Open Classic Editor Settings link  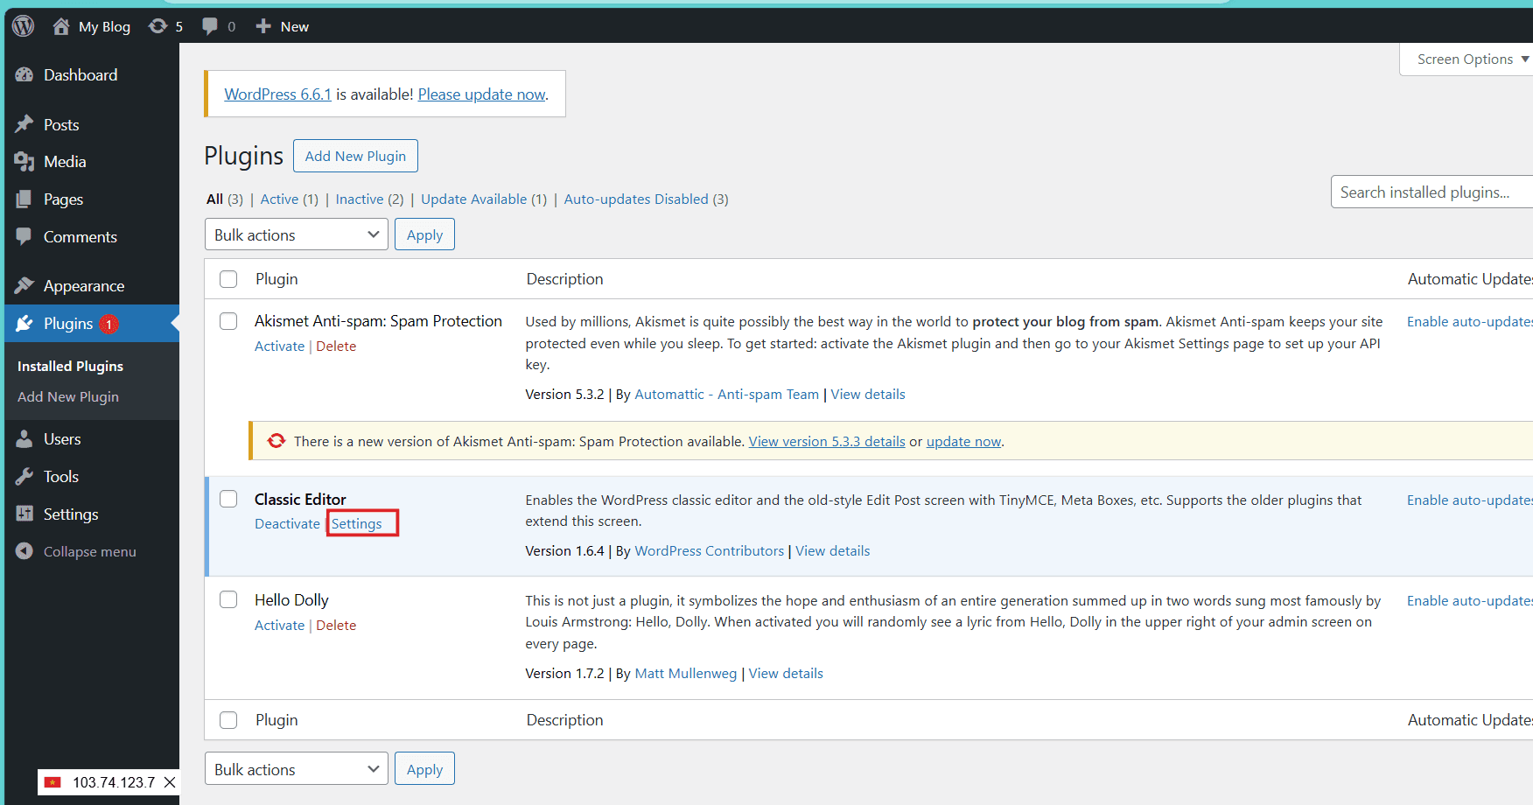(x=357, y=523)
